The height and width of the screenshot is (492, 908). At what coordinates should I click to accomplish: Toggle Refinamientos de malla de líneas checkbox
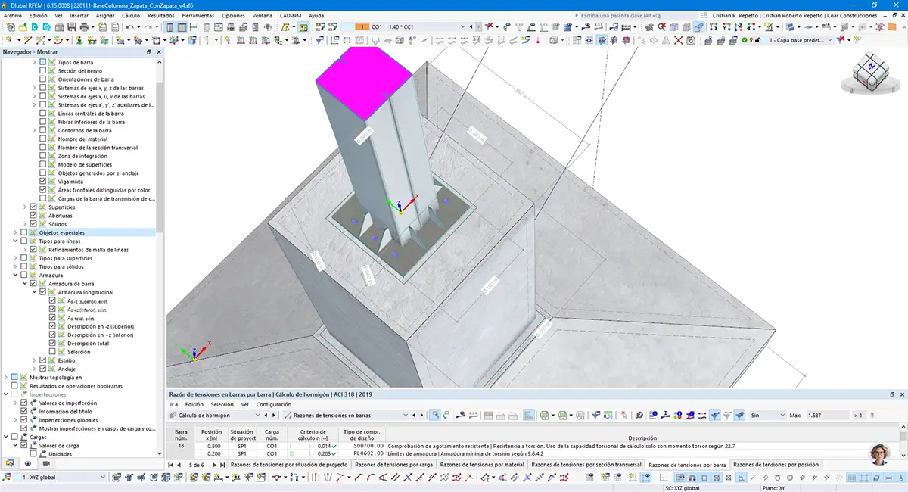pyautogui.click(x=33, y=250)
